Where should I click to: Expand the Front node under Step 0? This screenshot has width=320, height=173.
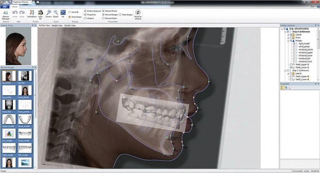click(288, 37)
